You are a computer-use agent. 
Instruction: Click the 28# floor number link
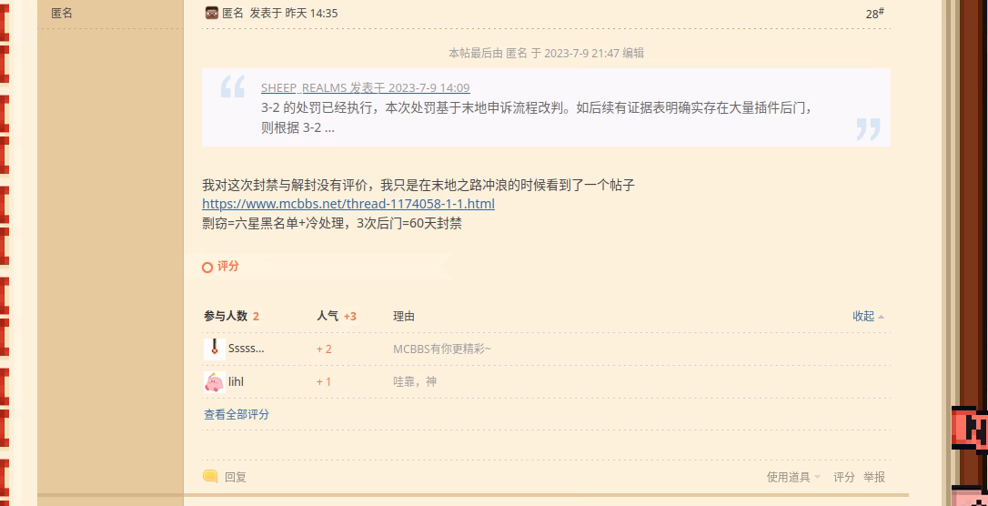pyautogui.click(x=874, y=14)
